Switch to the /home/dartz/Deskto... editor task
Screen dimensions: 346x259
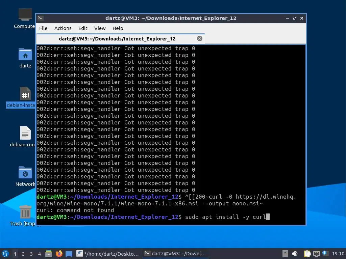(x=107, y=254)
